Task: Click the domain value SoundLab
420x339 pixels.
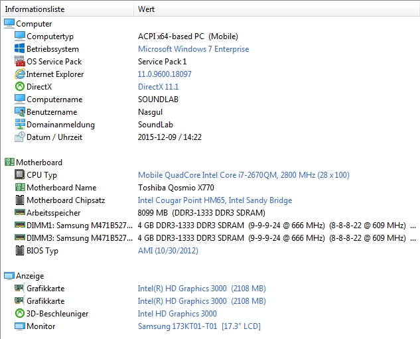Action: click(x=155, y=125)
